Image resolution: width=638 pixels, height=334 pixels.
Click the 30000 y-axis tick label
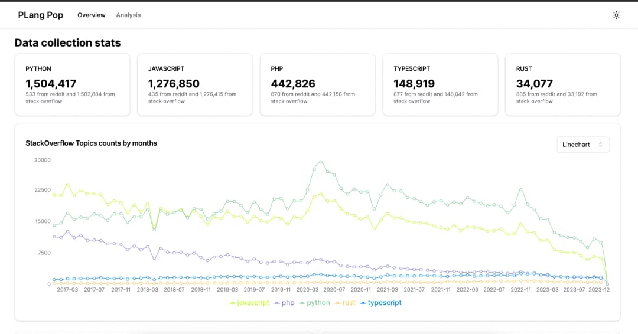(42, 160)
